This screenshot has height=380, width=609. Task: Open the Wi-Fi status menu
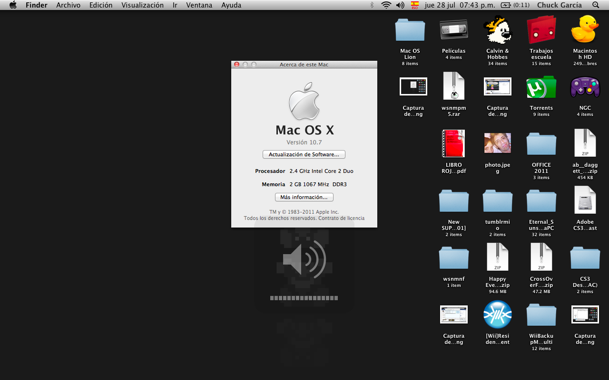(386, 5)
